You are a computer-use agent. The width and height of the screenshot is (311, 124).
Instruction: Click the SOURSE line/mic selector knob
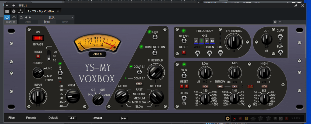(38, 73)
